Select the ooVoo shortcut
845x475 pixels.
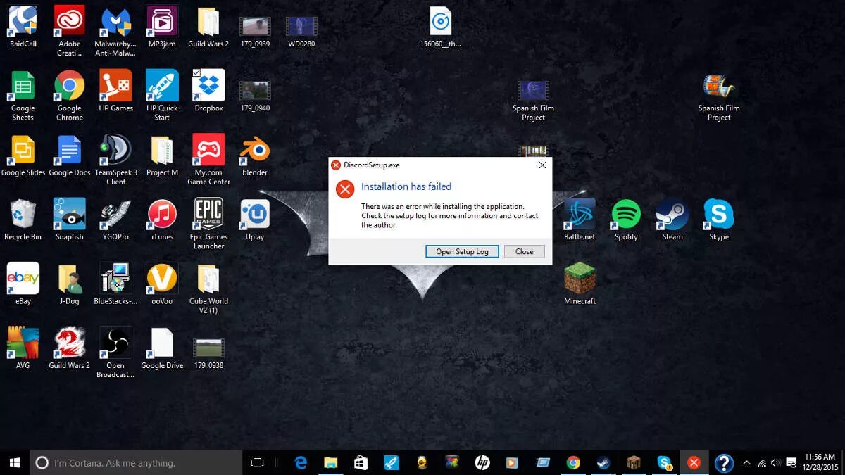coord(162,284)
